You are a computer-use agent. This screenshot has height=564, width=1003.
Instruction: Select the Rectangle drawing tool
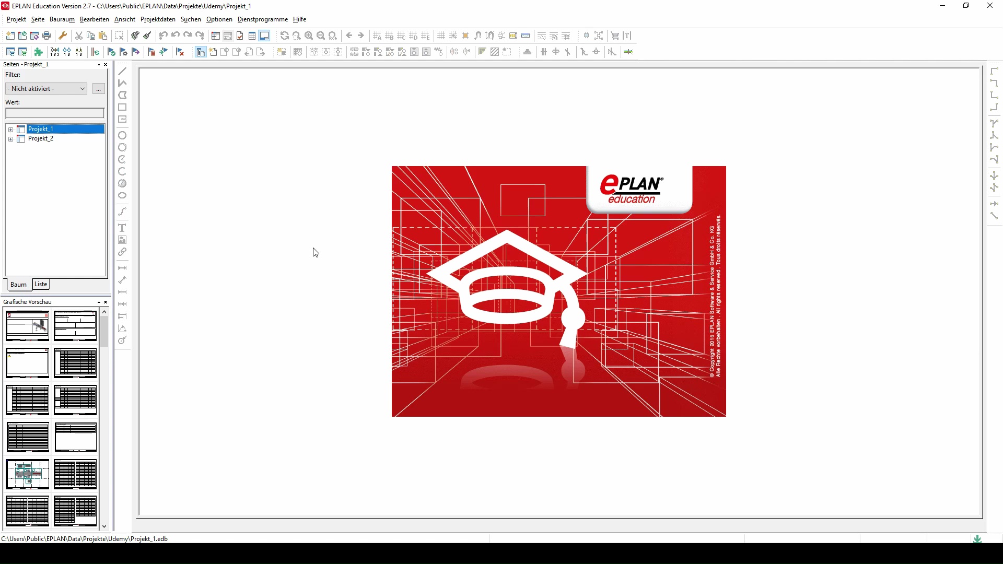click(x=123, y=107)
